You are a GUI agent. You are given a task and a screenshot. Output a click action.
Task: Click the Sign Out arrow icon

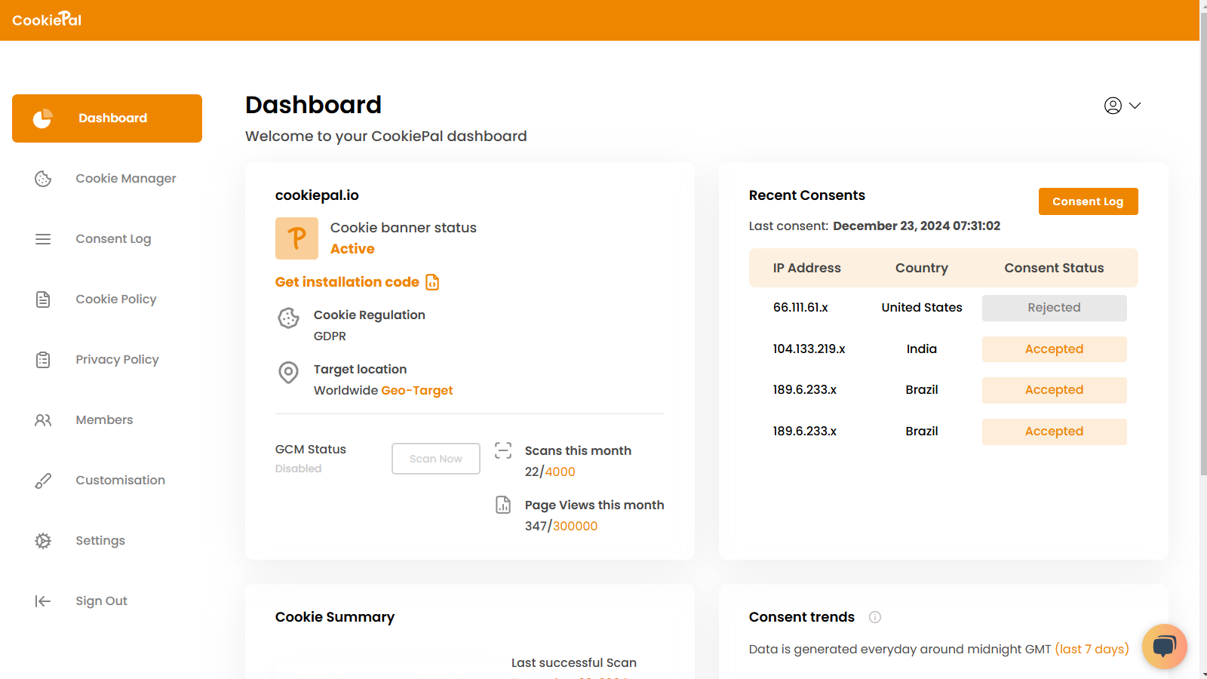coord(43,601)
